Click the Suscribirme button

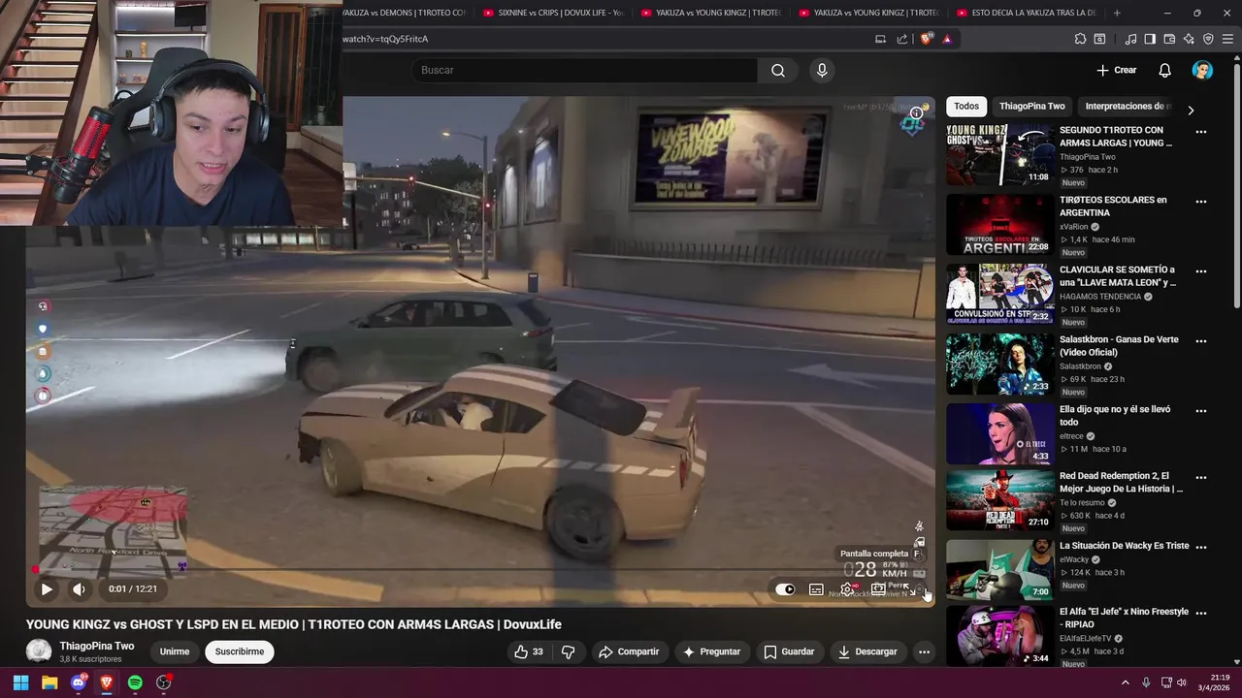pyautogui.click(x=240, y=651)
